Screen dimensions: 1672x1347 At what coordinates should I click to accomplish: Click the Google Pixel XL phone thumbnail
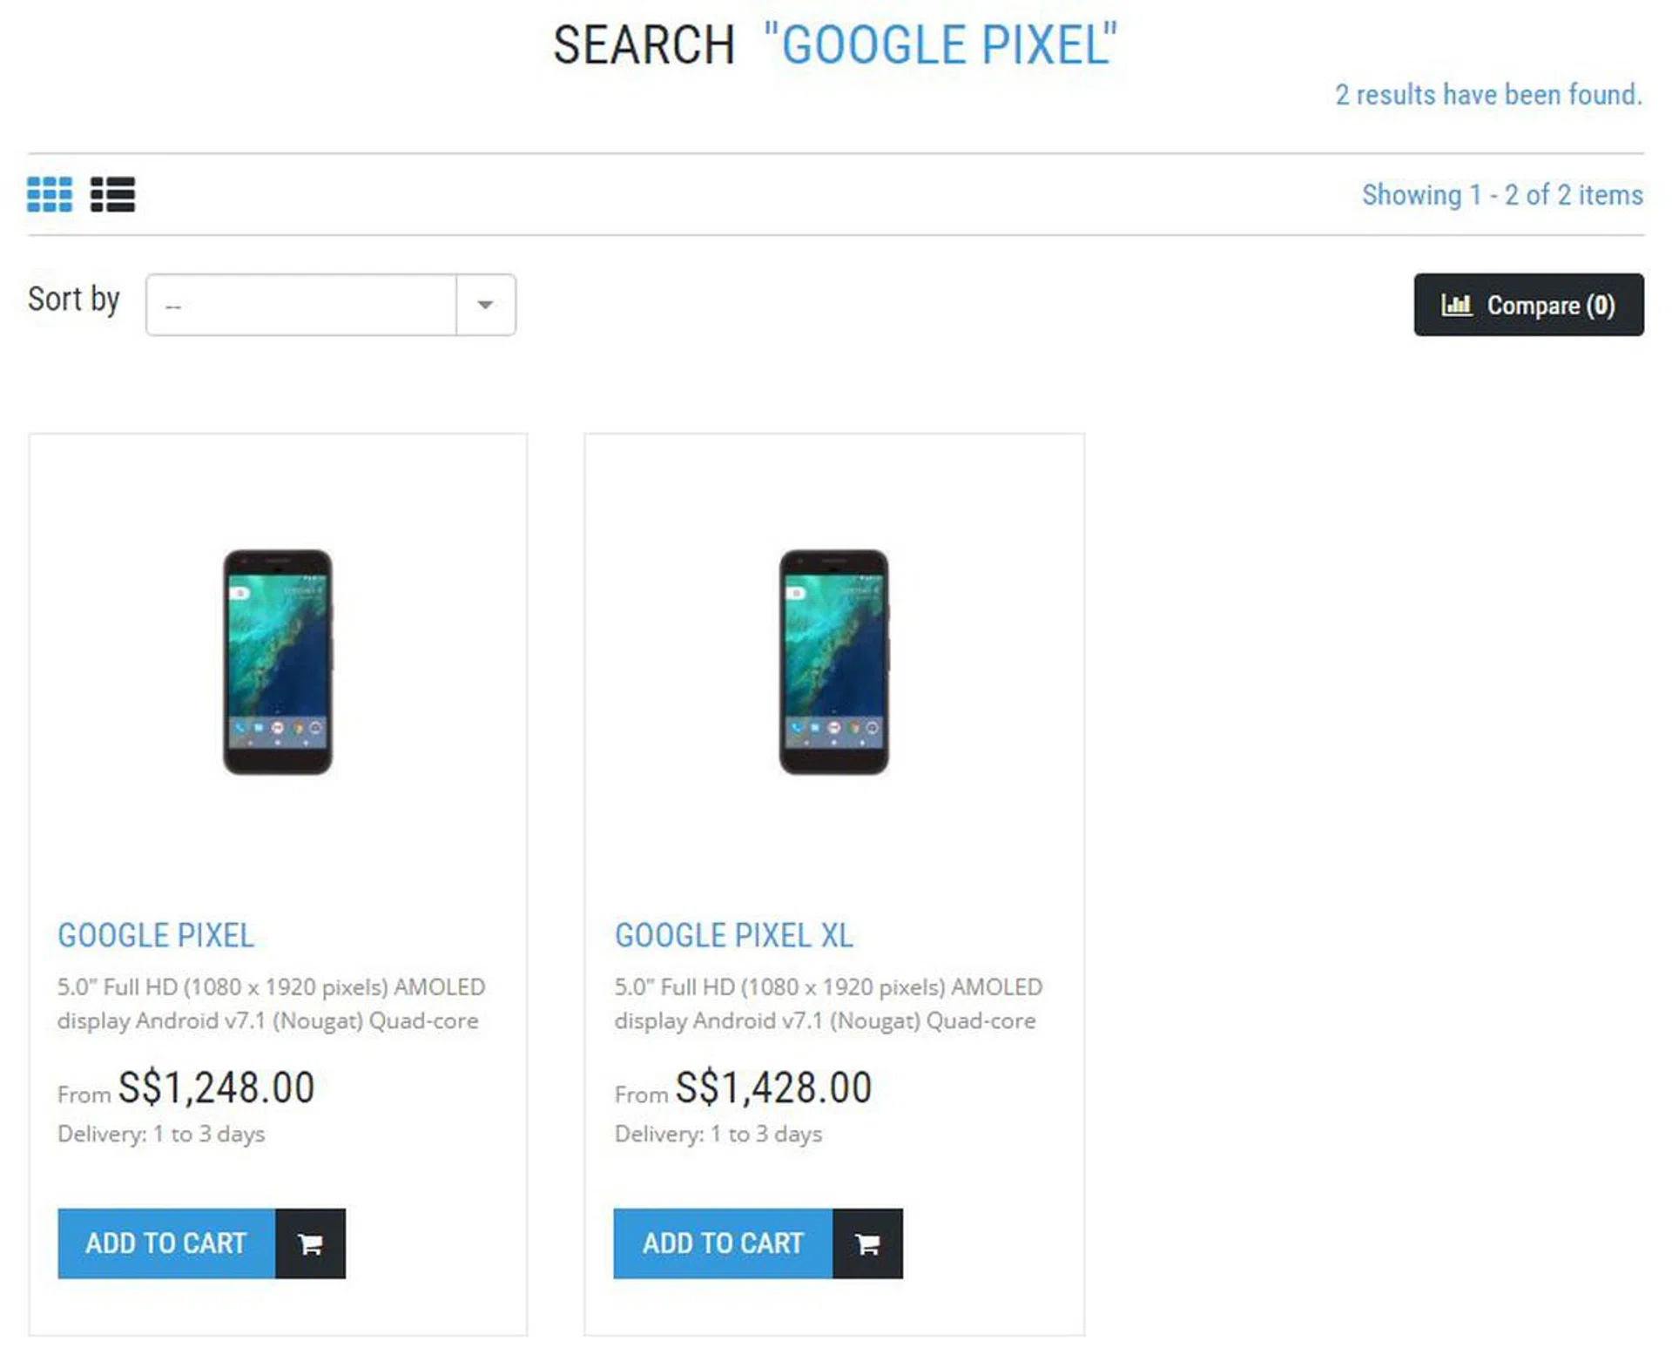coord(833,662)
